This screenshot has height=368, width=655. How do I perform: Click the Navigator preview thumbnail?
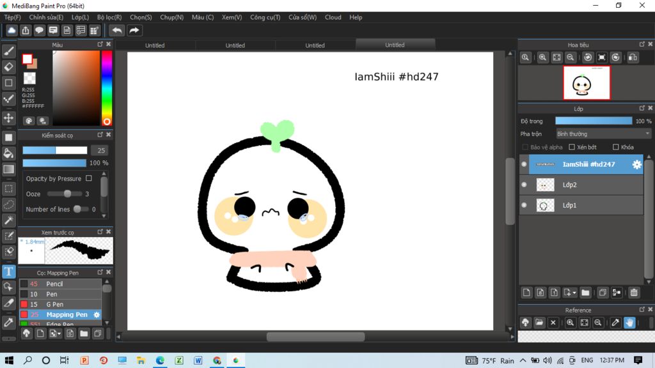pos(587,82)
